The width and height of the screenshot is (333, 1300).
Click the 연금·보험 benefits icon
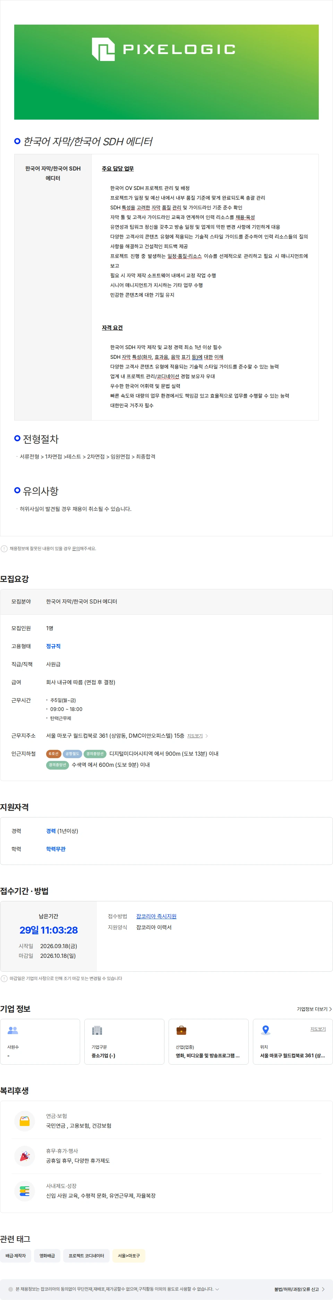tap(24, 1121)
